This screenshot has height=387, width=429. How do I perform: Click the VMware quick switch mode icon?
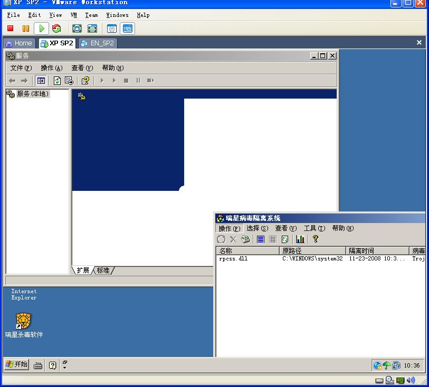click(92, 28)
